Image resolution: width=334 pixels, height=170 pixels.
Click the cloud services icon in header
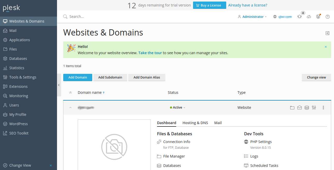click(x=309, y=16)
